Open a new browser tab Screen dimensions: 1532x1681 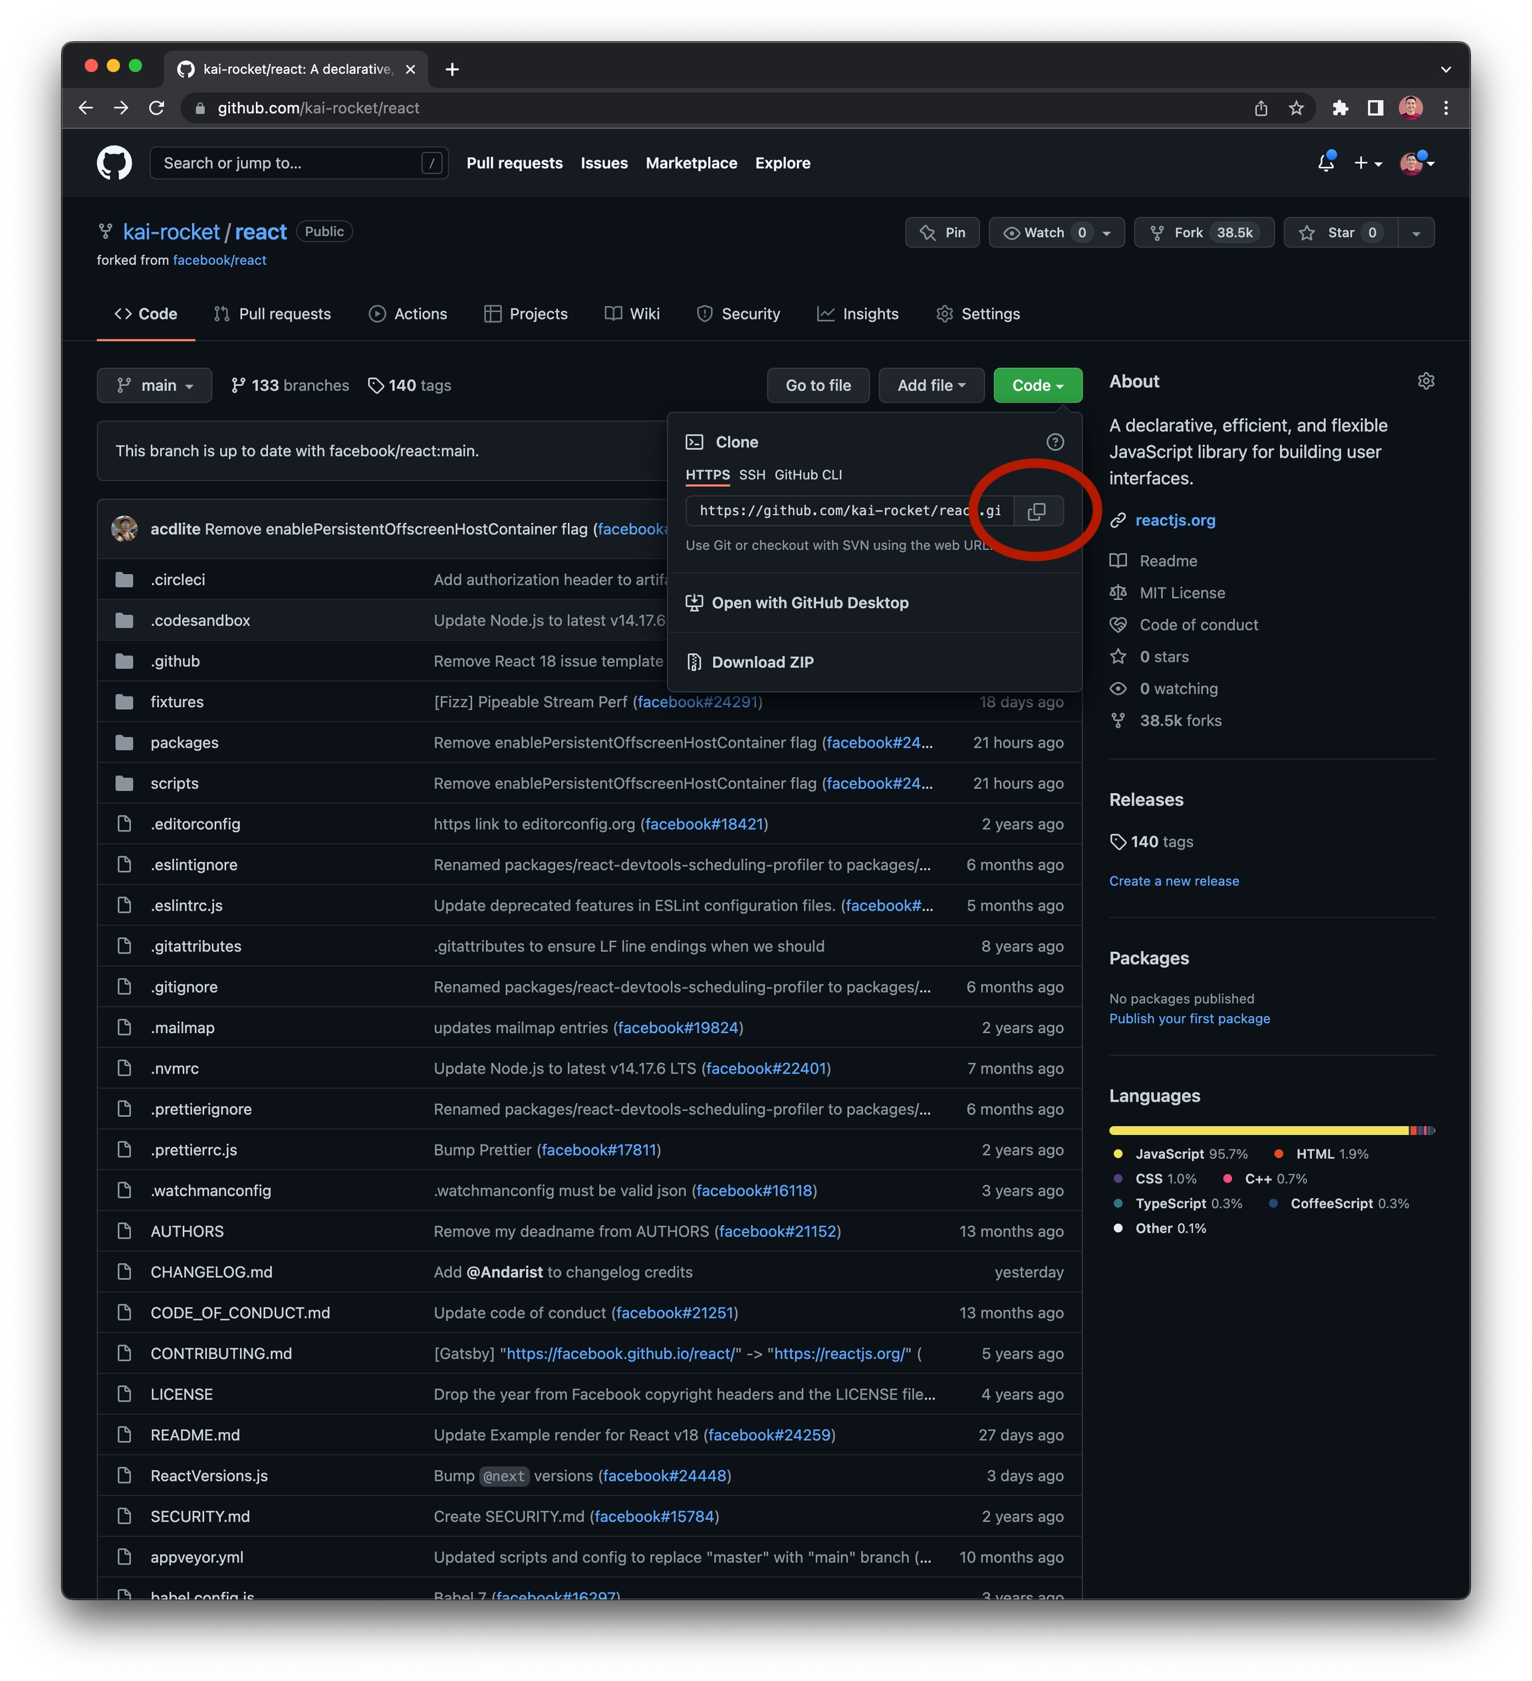click(x=451, y=69)
